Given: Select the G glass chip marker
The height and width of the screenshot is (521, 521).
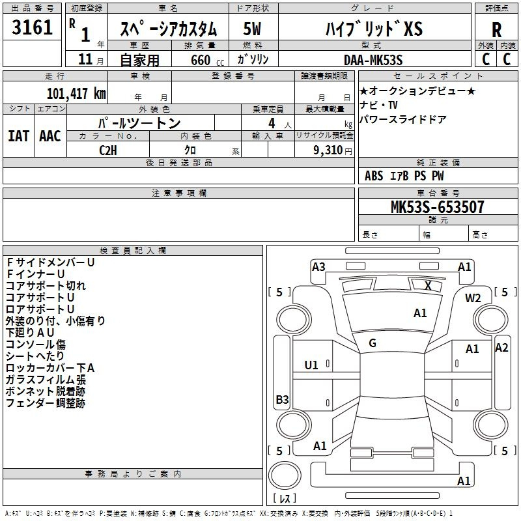Looking at the screenshot, I should click(x=373, y=343).
